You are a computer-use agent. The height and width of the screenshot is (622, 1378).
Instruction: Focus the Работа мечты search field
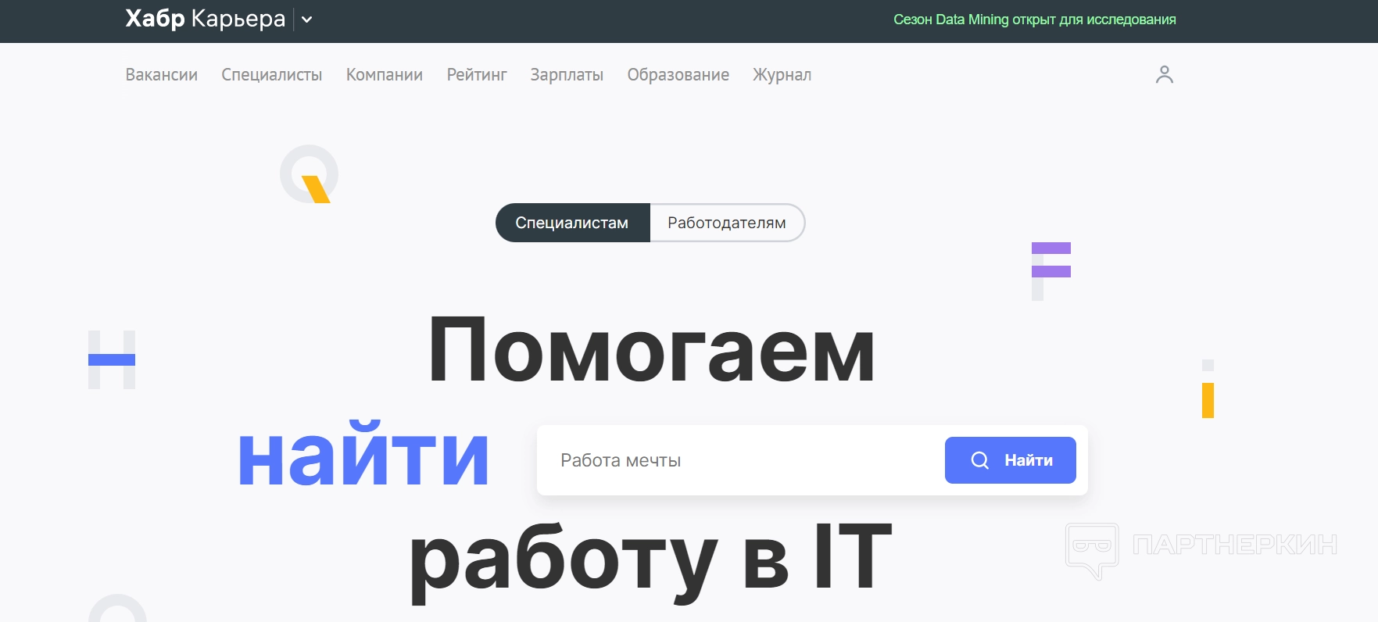(x=743, y=460)
